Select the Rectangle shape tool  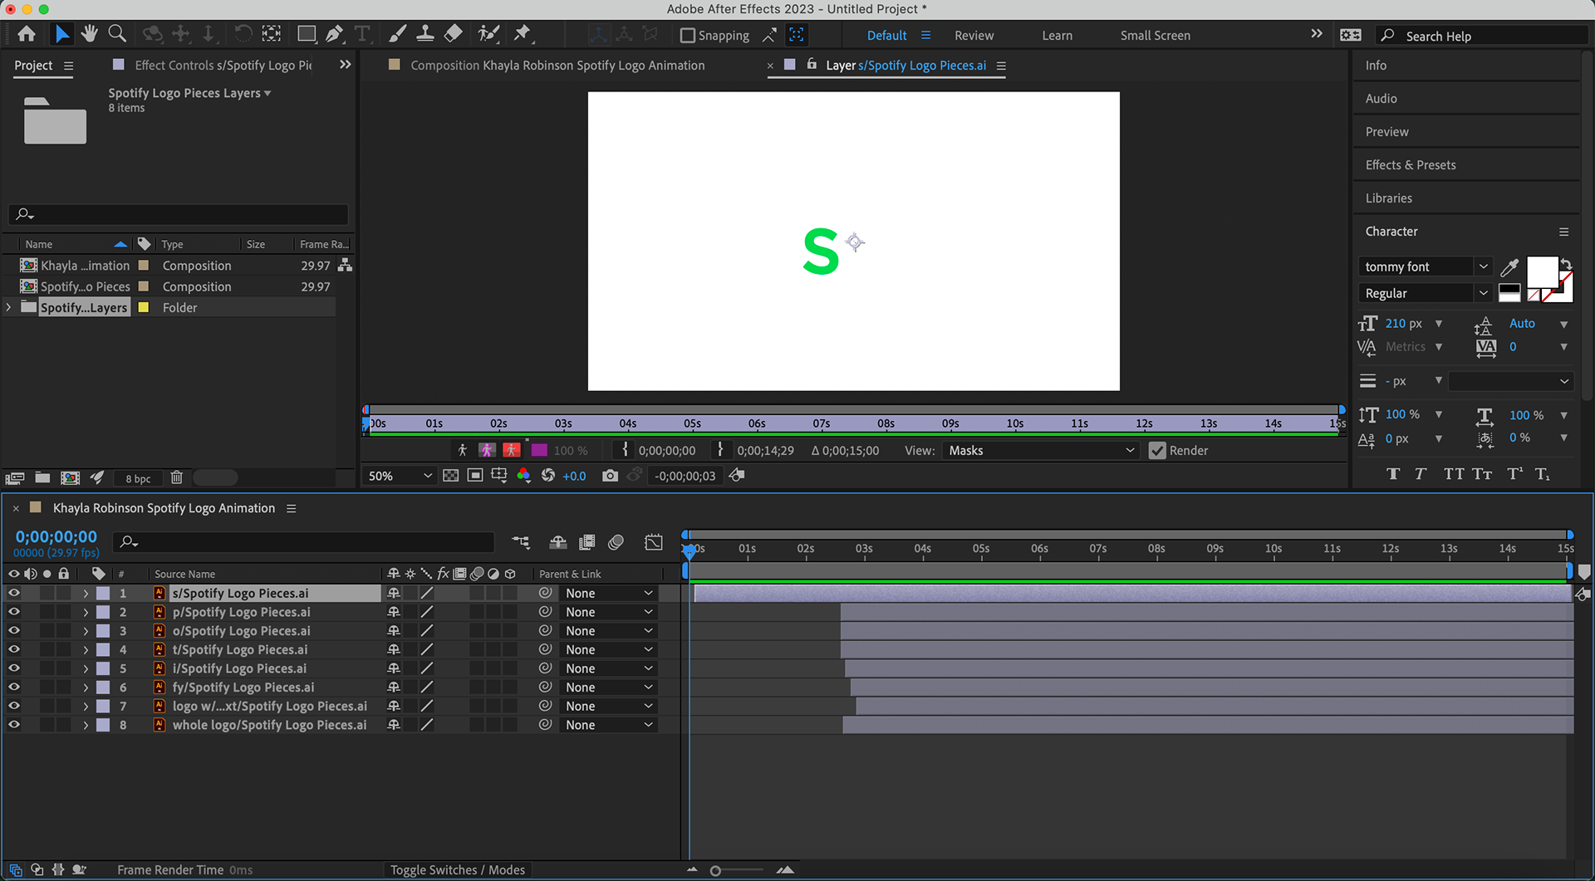pos(307,34)
